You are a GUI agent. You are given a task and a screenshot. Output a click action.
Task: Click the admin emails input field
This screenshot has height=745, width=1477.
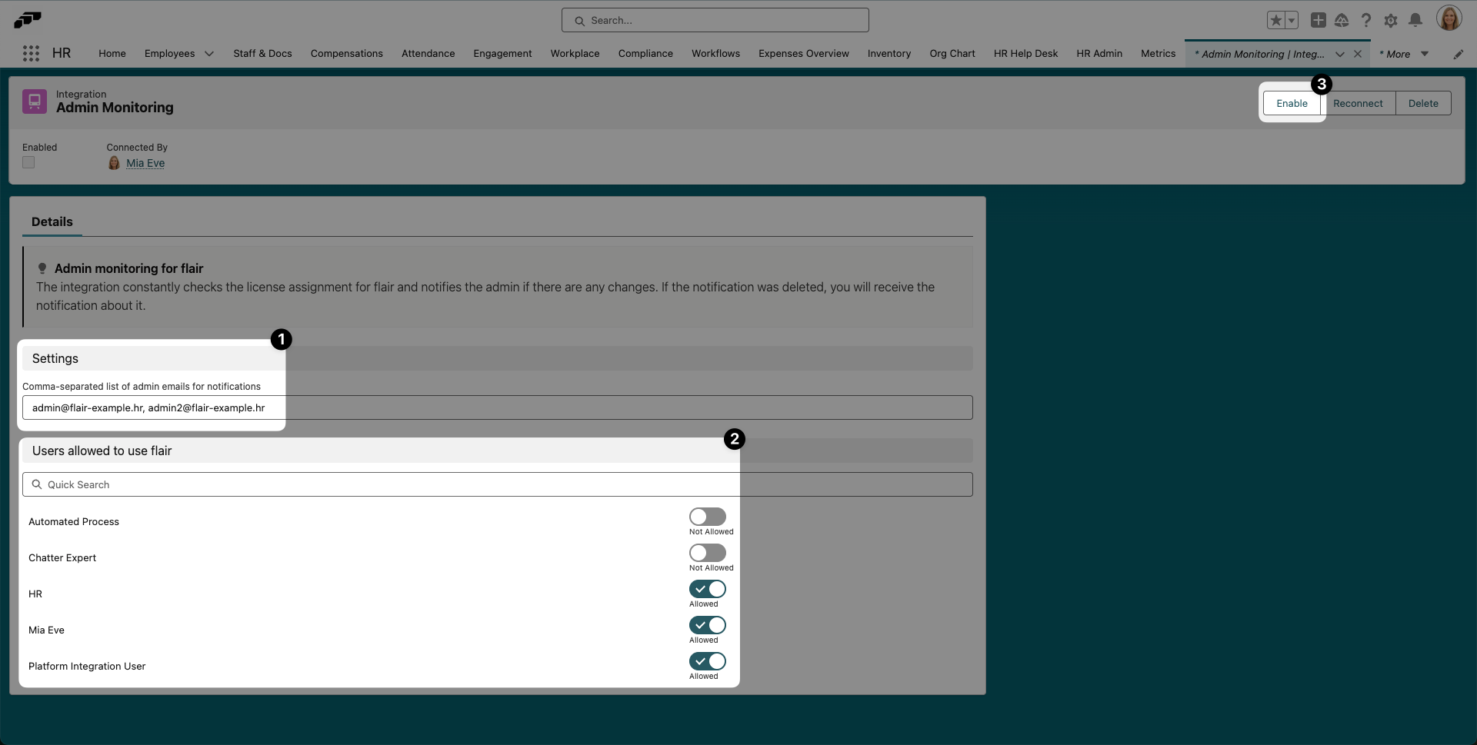pos(497,407)
